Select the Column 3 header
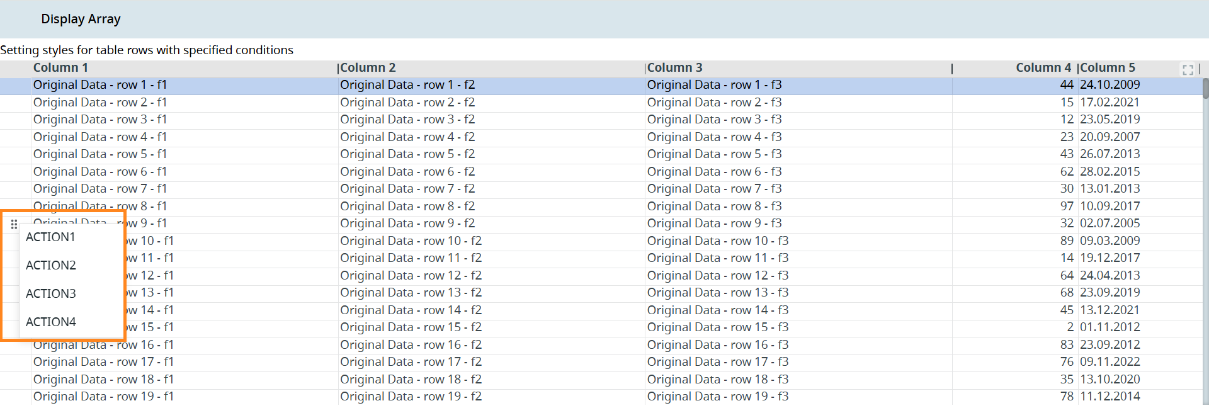 [674, 68]
